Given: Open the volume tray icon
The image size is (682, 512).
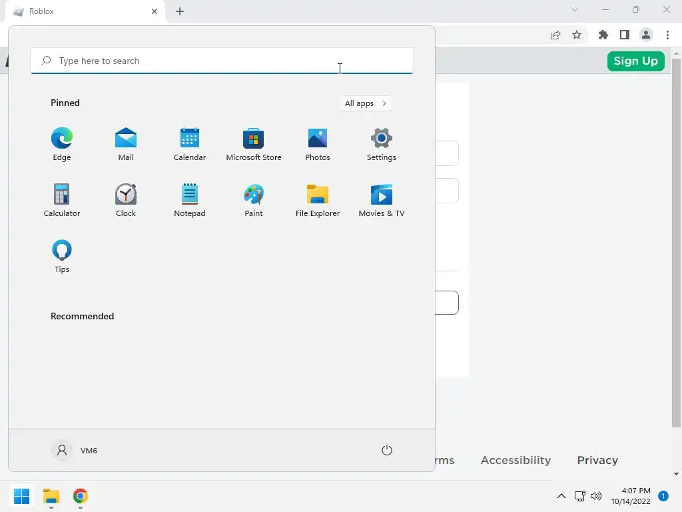Looking at the screenshot, I should 596,496.
